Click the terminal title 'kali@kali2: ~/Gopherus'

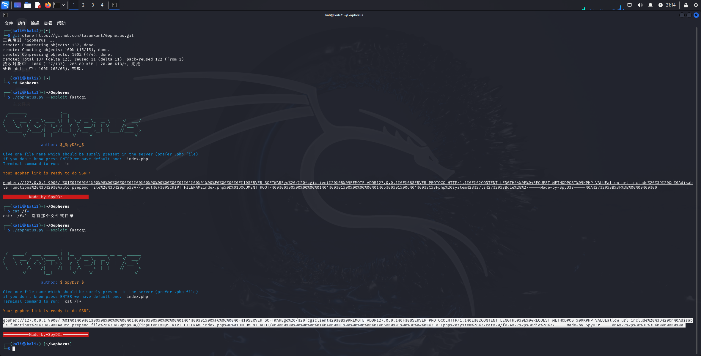coord(344,15)
